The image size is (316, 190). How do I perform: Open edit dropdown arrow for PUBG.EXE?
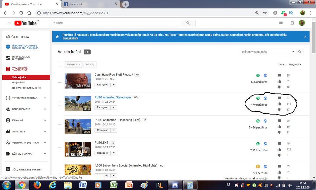click(x=113, y=153)
